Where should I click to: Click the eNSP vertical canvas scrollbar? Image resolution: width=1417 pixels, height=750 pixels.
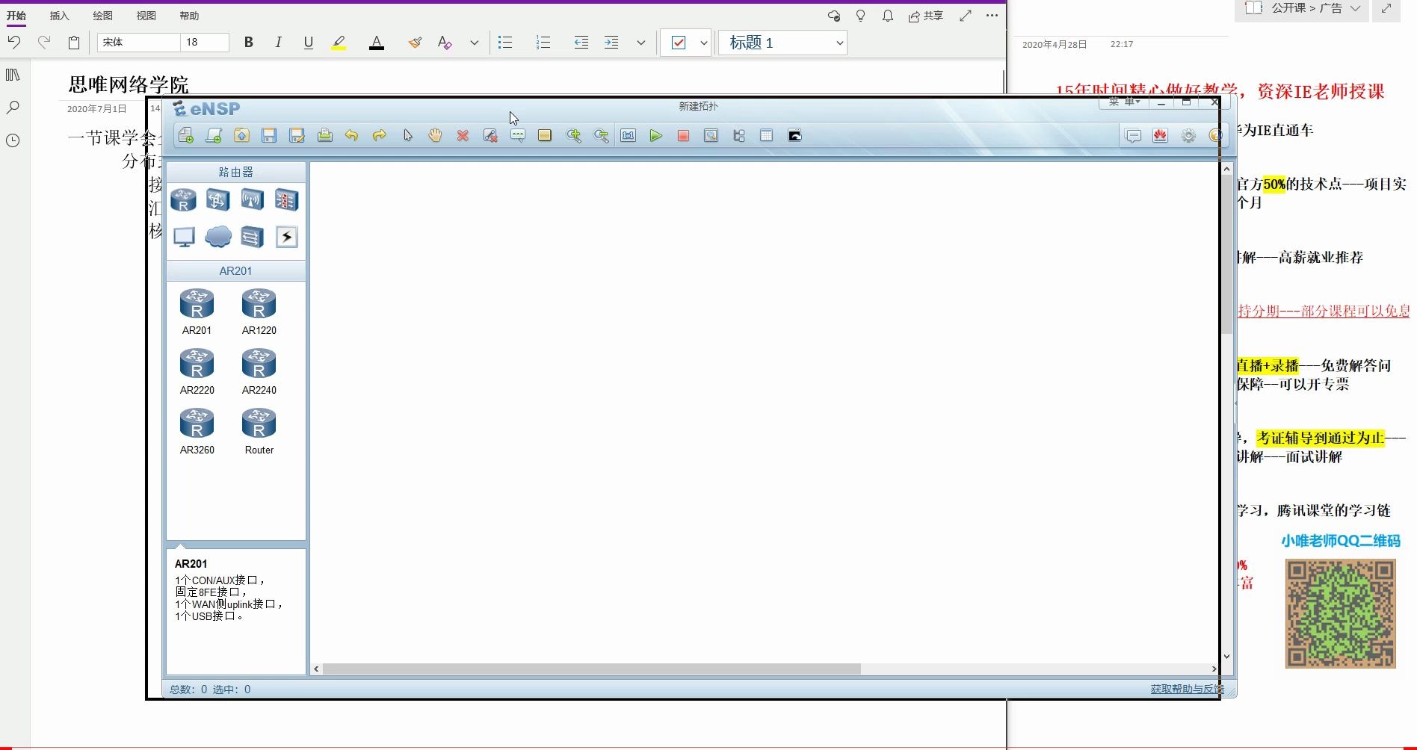pos(1226,254)
